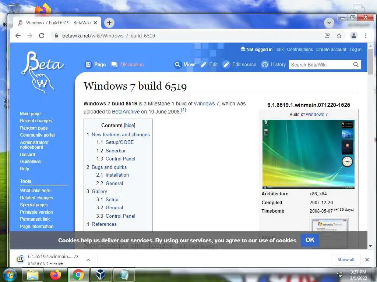Open Administrators' noticeboard link
Image resolution: width=377 pixels, height=282 pixels.
pyautogui.click(x=34, y=145)
